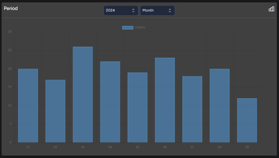Click the 01 label on the x-axis
279x158 pixels.
(x=28, y=147)
